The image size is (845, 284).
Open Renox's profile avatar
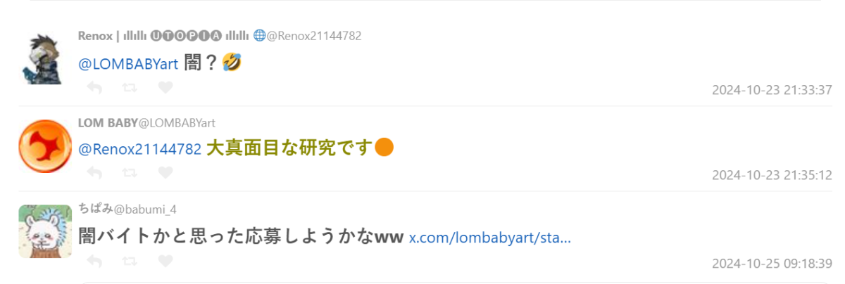coord(45,59)
